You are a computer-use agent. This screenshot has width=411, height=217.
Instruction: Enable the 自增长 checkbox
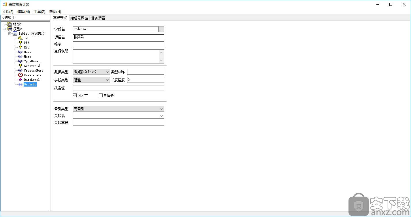tap(101, 96)
